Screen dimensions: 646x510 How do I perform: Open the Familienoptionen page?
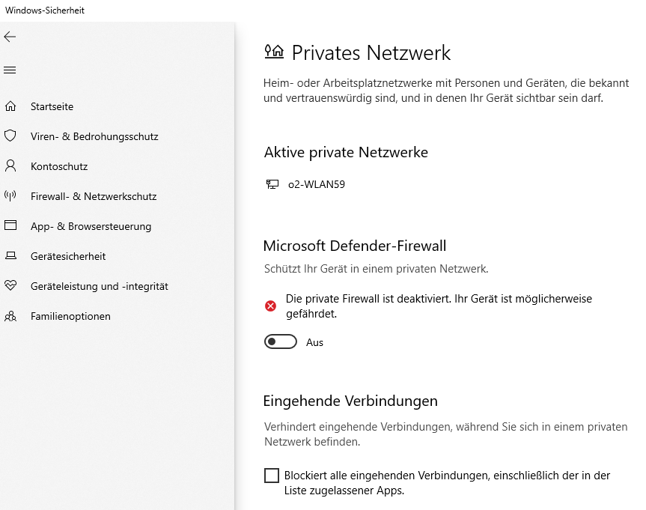(x=70, y=316)
